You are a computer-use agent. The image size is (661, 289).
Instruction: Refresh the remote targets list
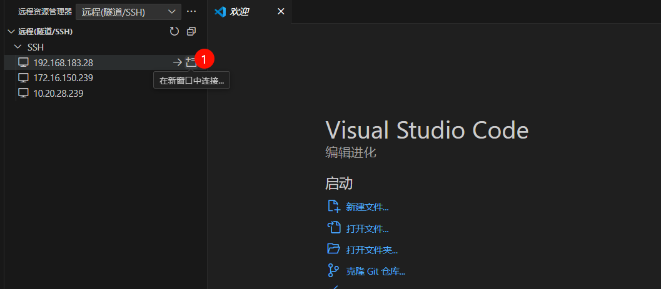pos(174,32)
